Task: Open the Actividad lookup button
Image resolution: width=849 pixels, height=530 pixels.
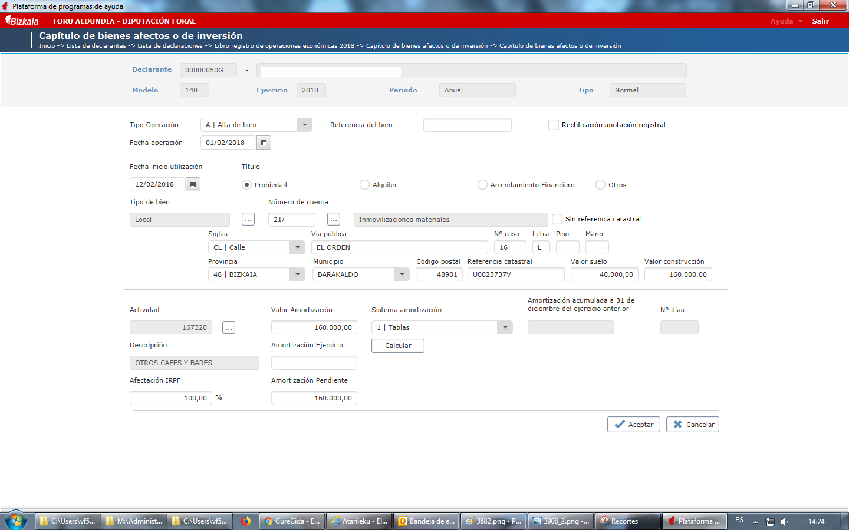Action: tap(229, 327)
